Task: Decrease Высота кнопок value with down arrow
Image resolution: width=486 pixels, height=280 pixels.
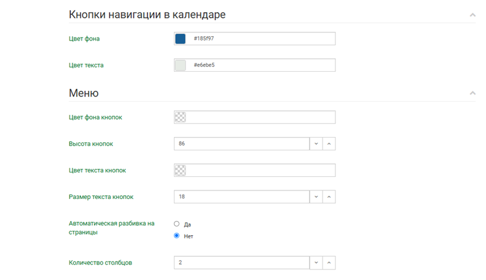Action: 316,144
